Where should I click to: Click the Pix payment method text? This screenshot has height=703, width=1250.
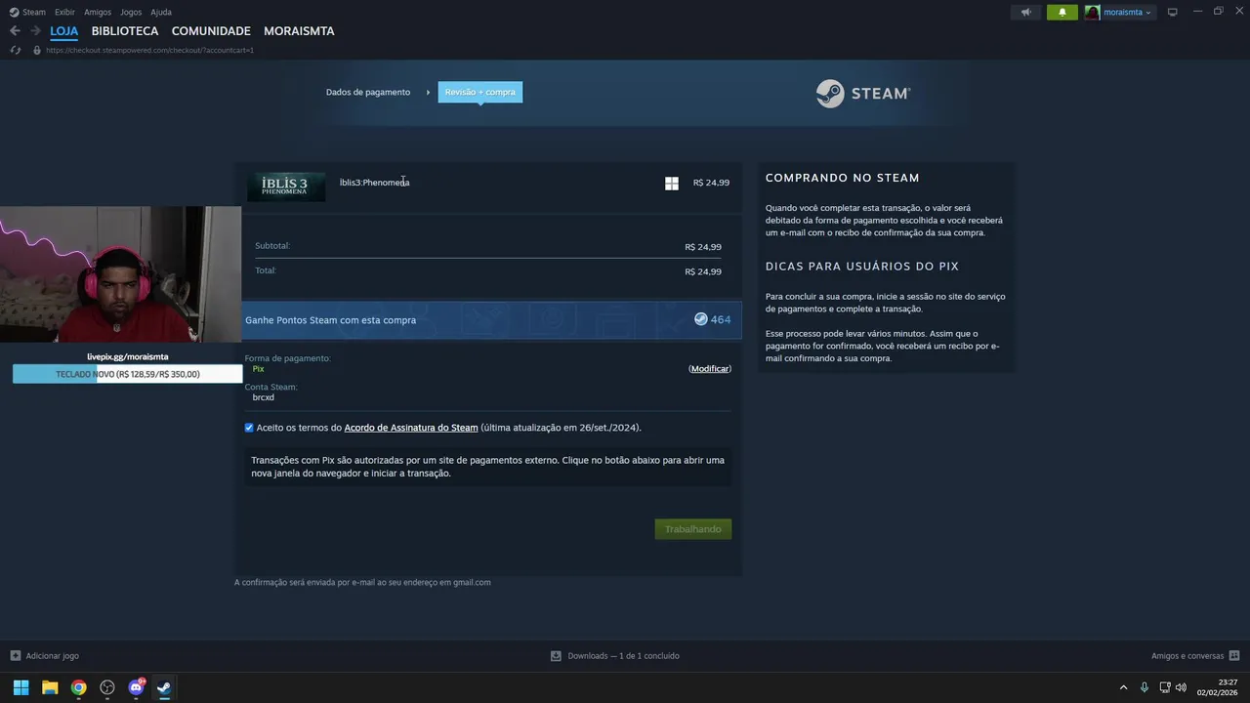[258, 369]
